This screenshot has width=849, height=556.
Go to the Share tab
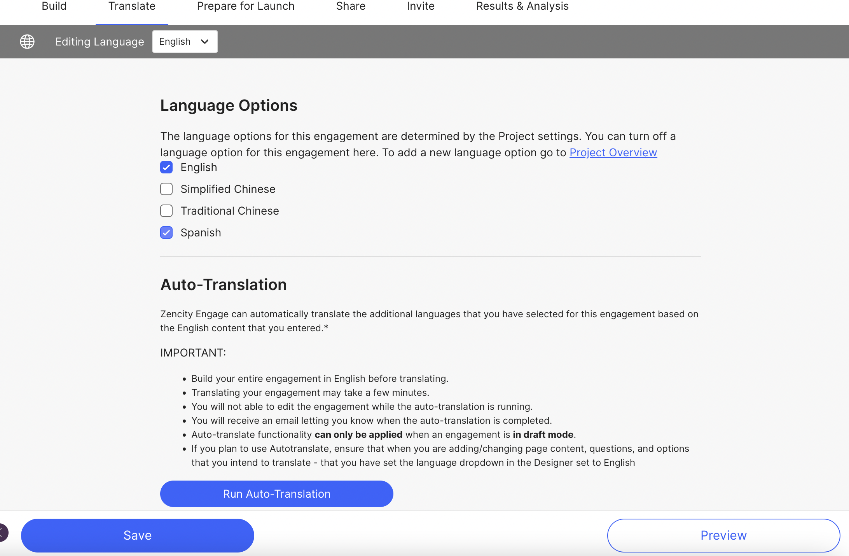point(351,6)
